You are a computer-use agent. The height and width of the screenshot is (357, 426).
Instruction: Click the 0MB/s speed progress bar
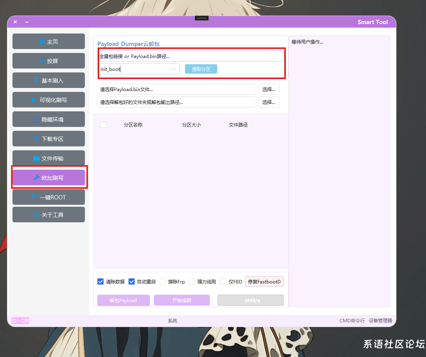pyautogui.click(x=250, y=300)
